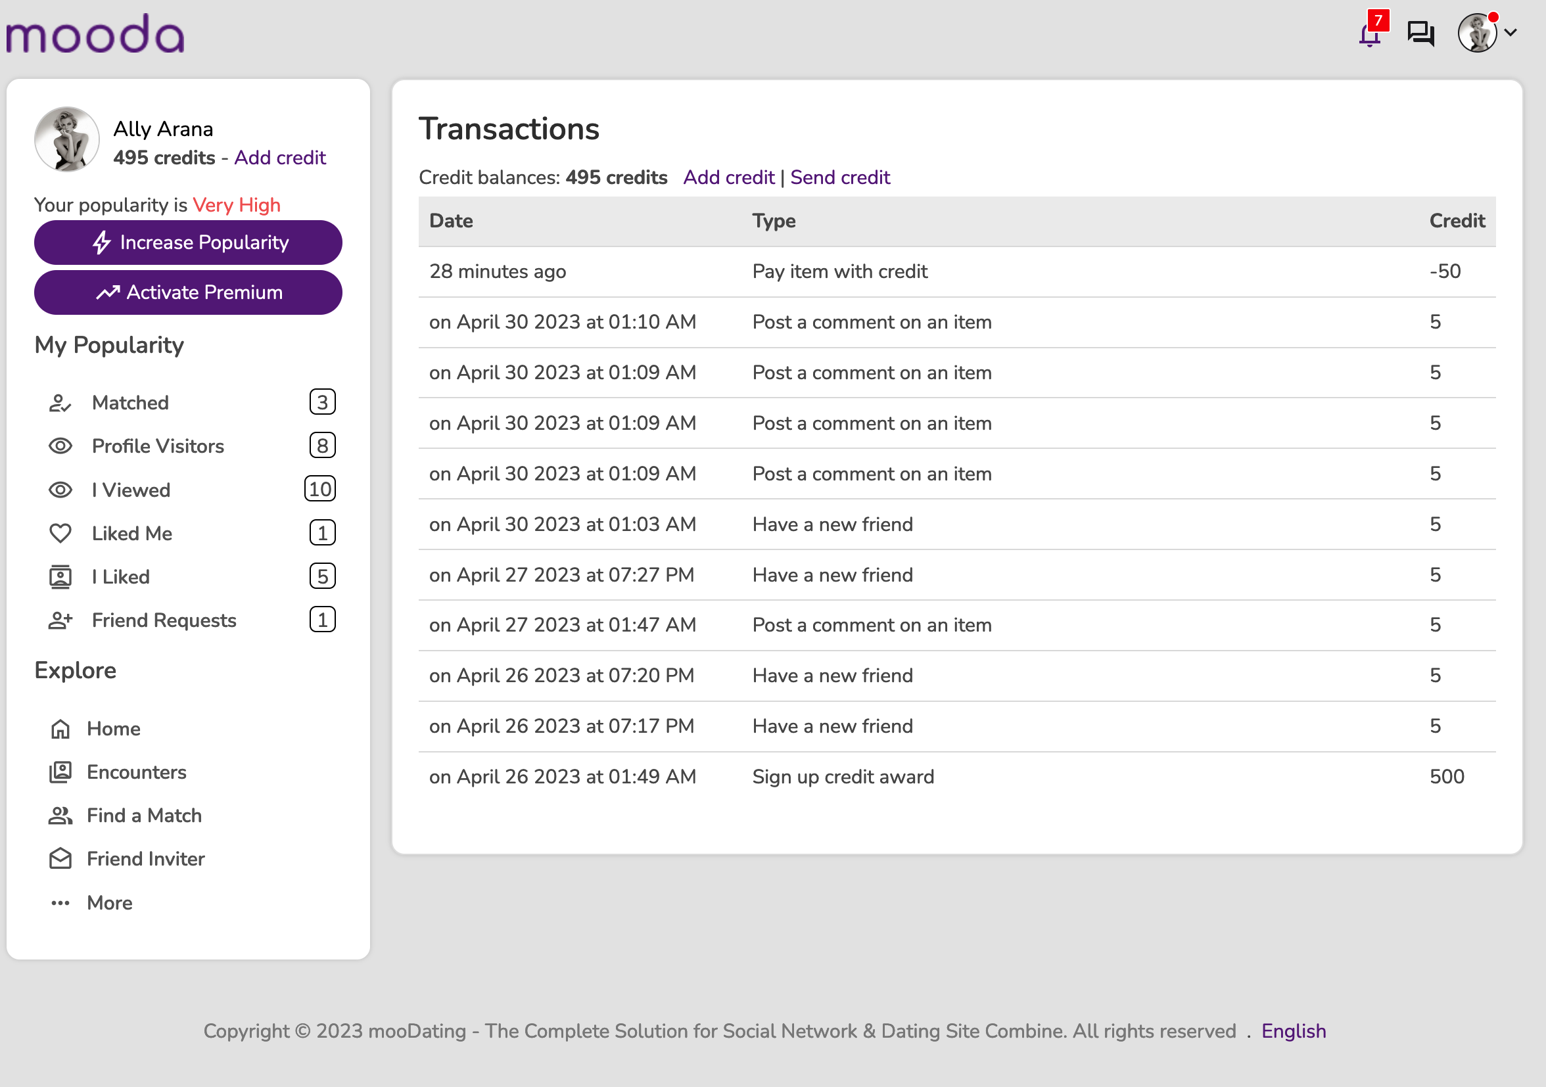Select 'on April 26 2023 at 07:17 PM'
1546x1087 pixels.
(x=561, y=726)
